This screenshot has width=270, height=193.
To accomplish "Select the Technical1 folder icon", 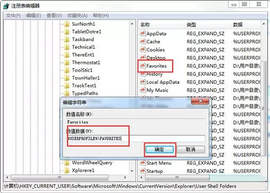I will pyautogui.click(x=67, y=47).
